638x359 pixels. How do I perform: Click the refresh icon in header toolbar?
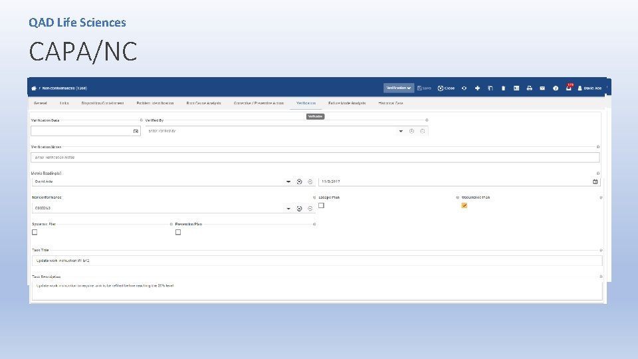pyautogui.click(x=465, y=88)
